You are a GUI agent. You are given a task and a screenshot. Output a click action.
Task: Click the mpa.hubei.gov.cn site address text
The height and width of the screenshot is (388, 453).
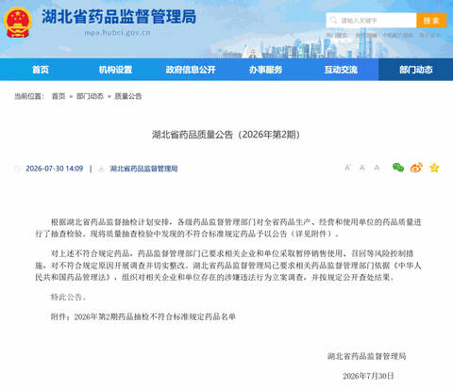click(117, 33)
